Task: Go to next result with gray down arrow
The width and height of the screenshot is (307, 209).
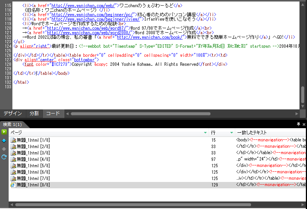Action: pyautogui.click(x=4, y=149)
